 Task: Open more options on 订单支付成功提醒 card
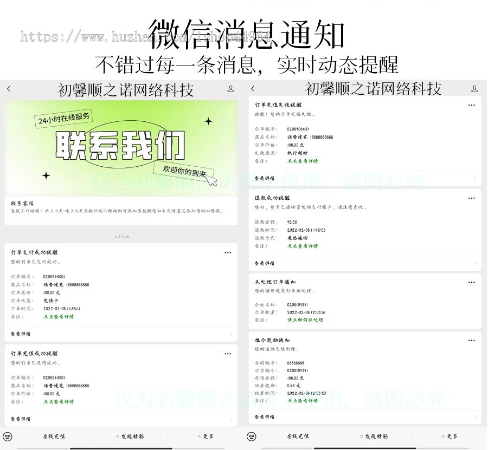(228, 253)
